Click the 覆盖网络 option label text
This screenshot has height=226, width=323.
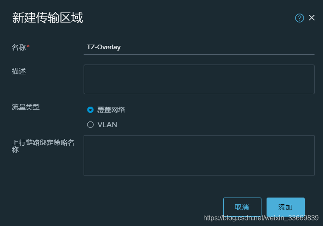[x=111, y=110]
